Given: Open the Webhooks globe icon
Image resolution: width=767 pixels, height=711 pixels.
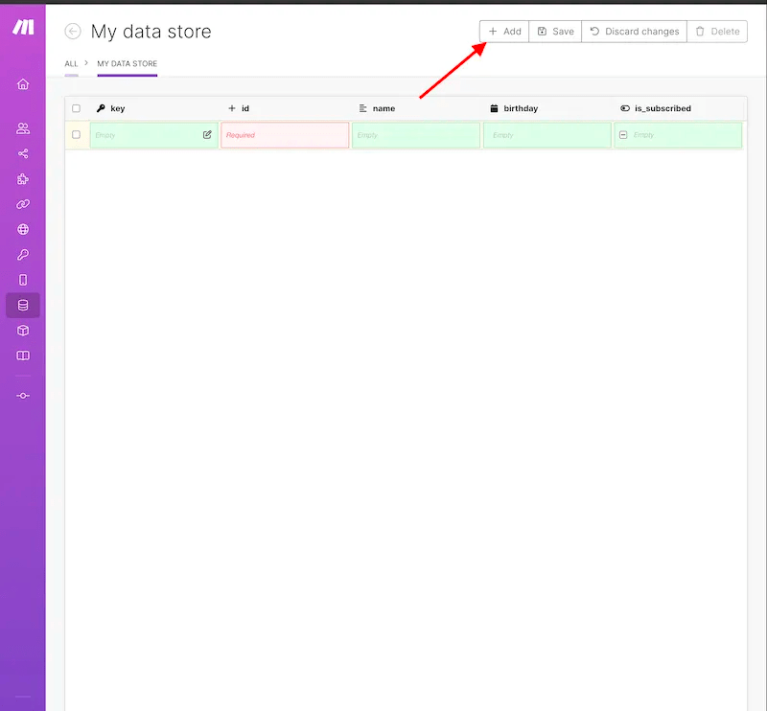Looking at the screenshot, I should (22, 229).
